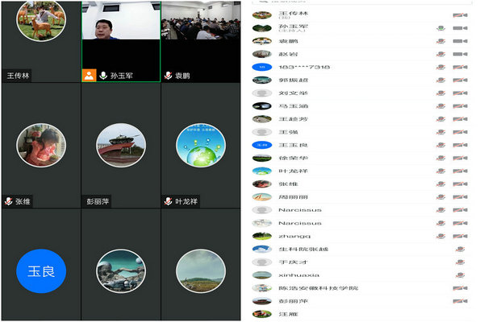484x322 pixels.
Task: Click the orange host icon on 孙玉军's video tile
Action: (90, 75)
